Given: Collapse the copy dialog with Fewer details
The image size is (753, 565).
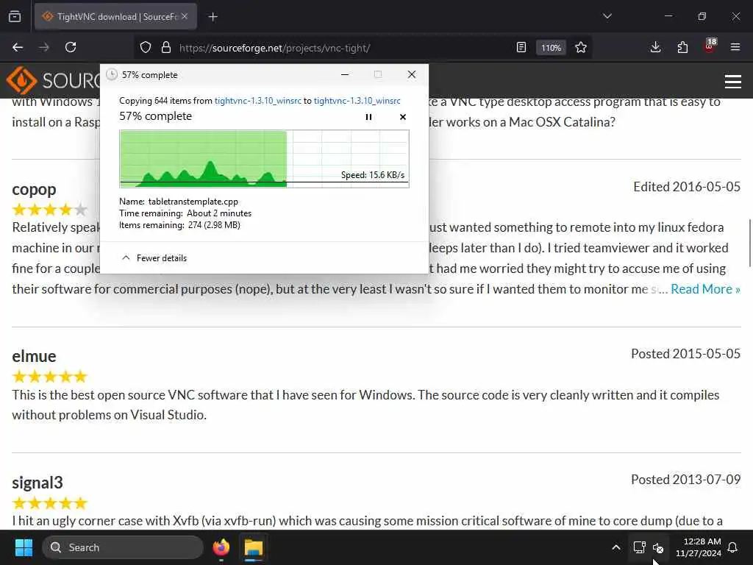Looking at the screenshot, I should (154, 258).
